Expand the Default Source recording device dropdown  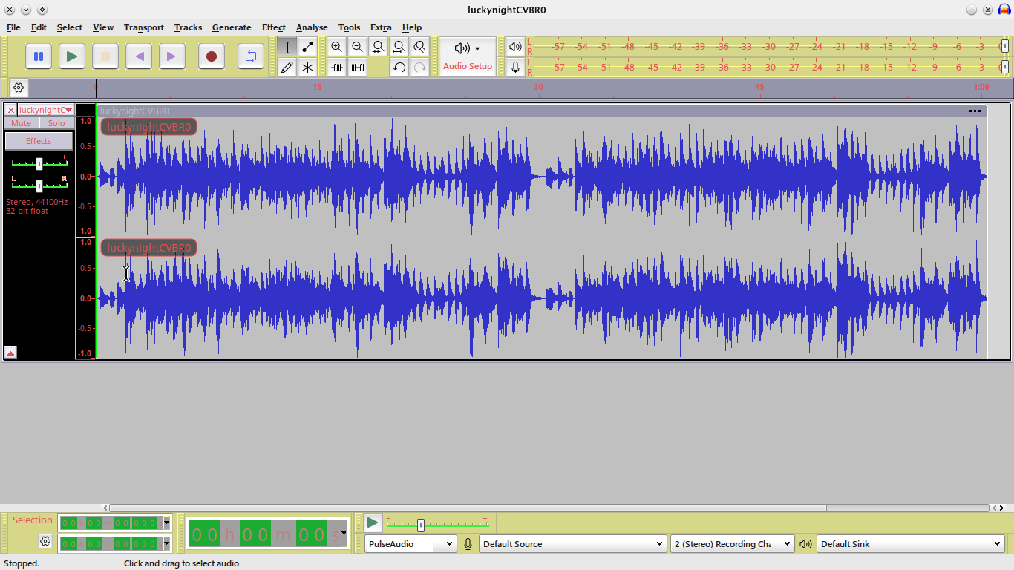[572, 544]
